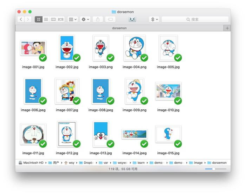Click sync checkmark badge on image-015.jpg

pyautogui.click(x=178, y=144)
